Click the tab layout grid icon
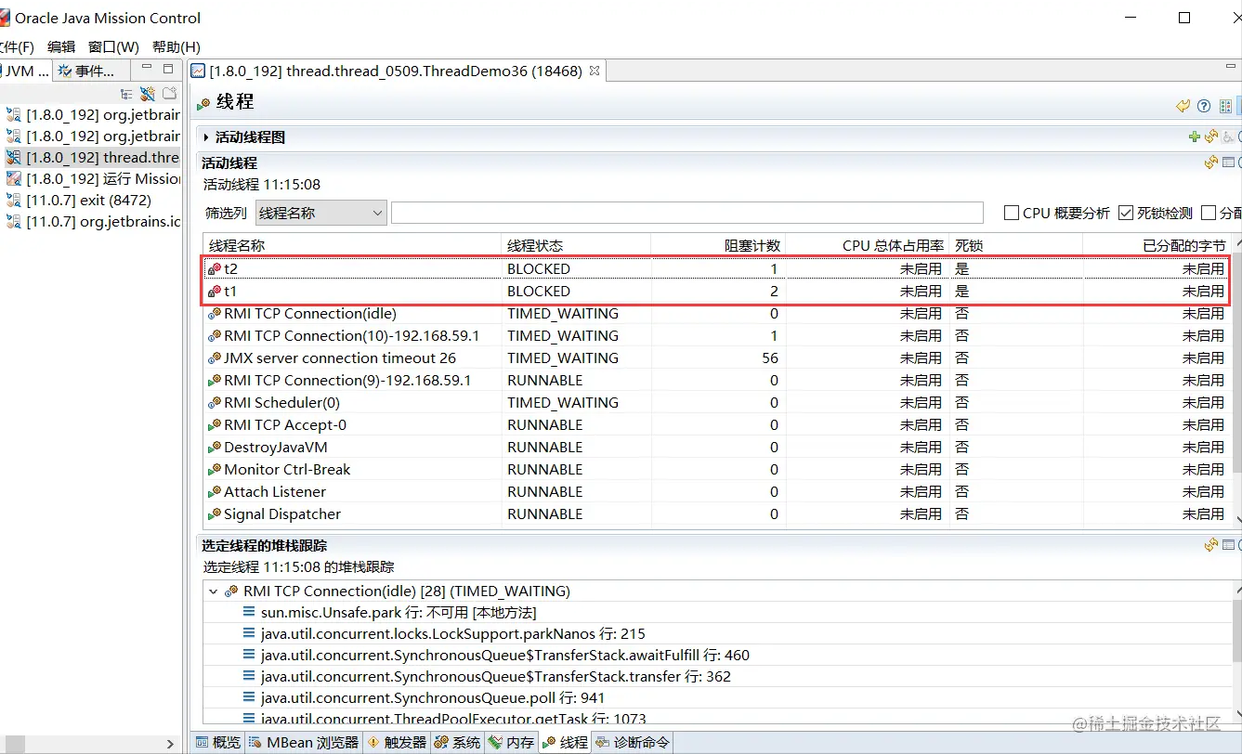The image size is (1242, 754). point(1225,106)
